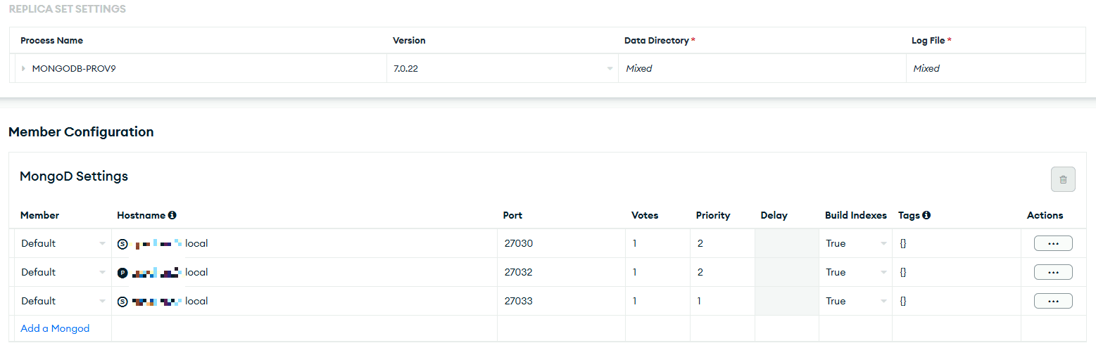Click the Add a Mongod link
The image size is (1096, 355).
point(55,328)
